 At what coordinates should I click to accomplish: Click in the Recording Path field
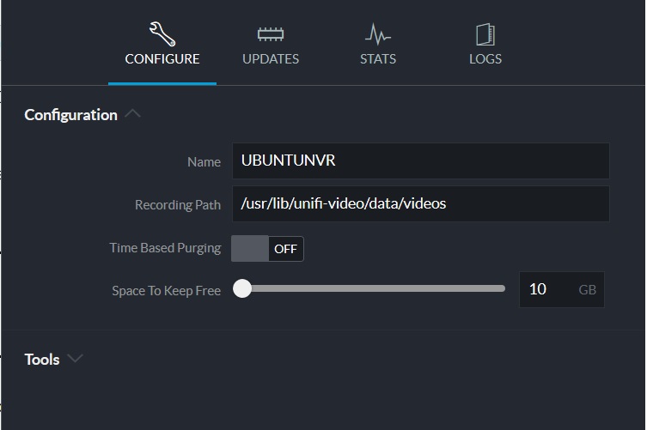pos(420,203)
